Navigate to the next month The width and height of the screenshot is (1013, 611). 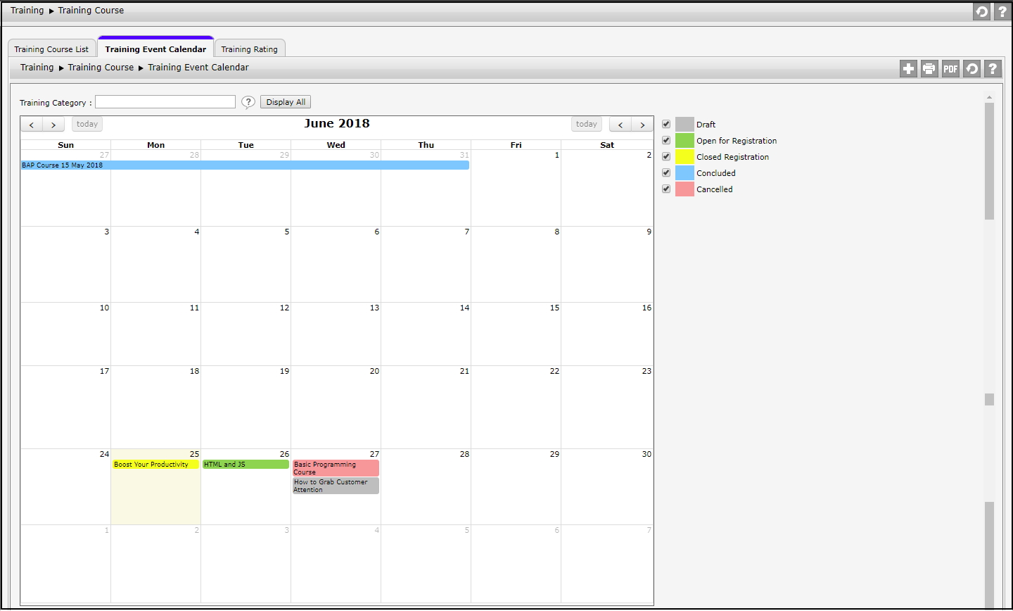[x=53, y=124]
